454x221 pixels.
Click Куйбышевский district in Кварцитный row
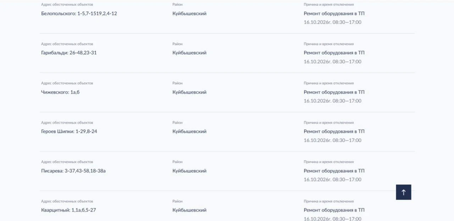pyautogui.click(x=189, y=210)
